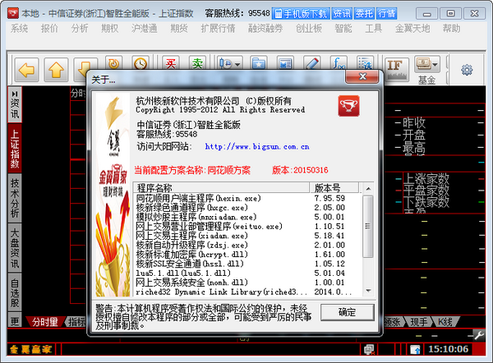Switch to the 现手 bottom tab
The height and width of the screenshot is (363, 493).
coord(418,322)
